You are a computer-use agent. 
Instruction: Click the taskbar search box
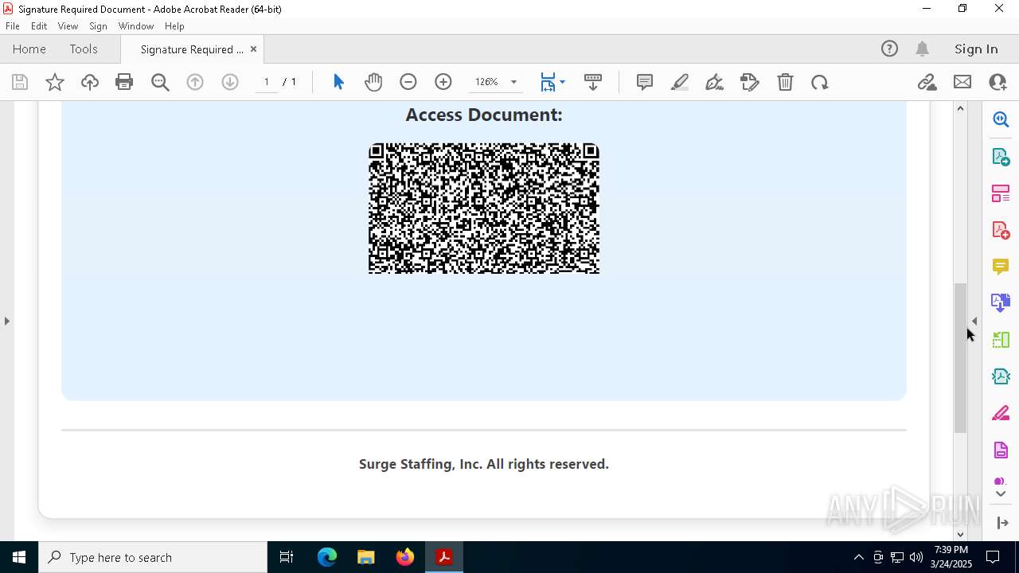tap(153, 557)
